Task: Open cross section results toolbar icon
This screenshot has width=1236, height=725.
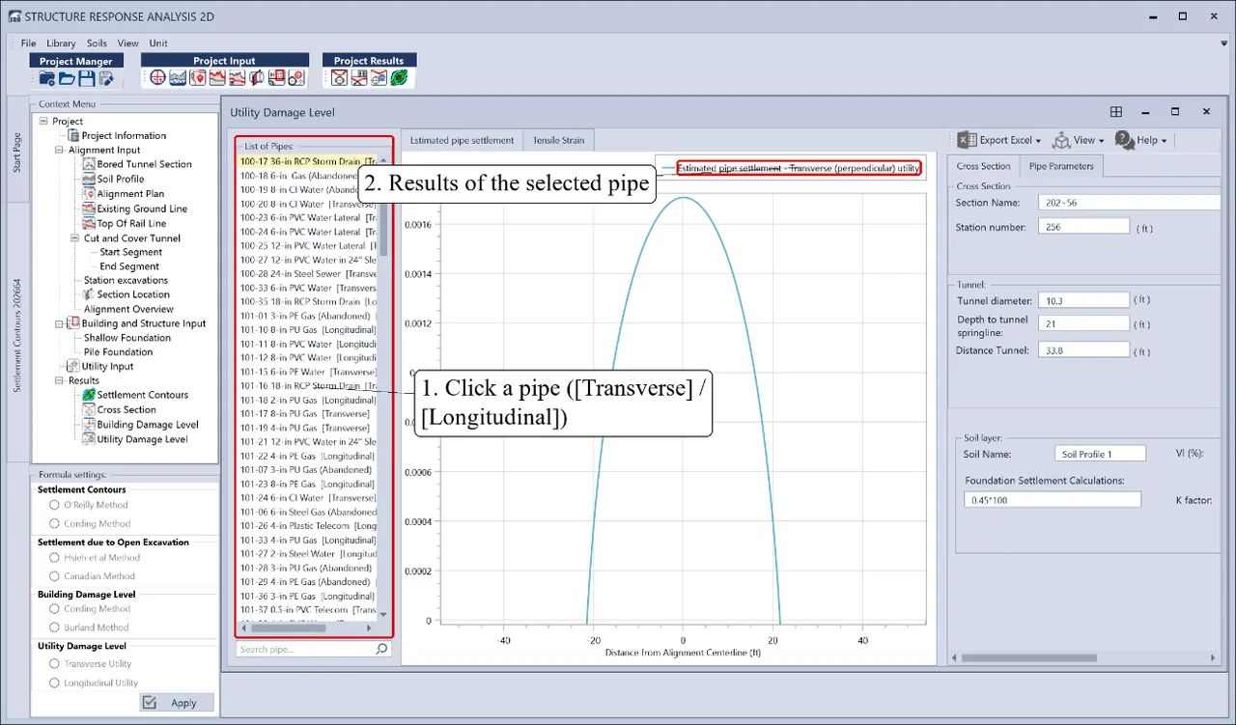Action: point(339,78)
